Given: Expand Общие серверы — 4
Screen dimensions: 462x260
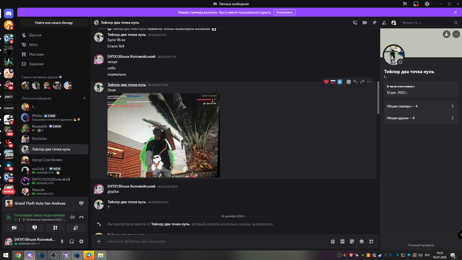Looking at the screenshot, I should tap(421, 107).
